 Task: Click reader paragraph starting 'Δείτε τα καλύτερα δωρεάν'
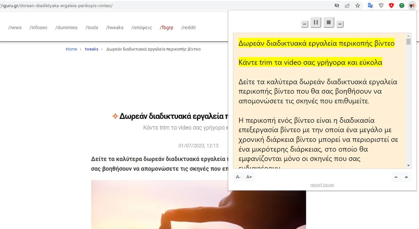(318, 91)
